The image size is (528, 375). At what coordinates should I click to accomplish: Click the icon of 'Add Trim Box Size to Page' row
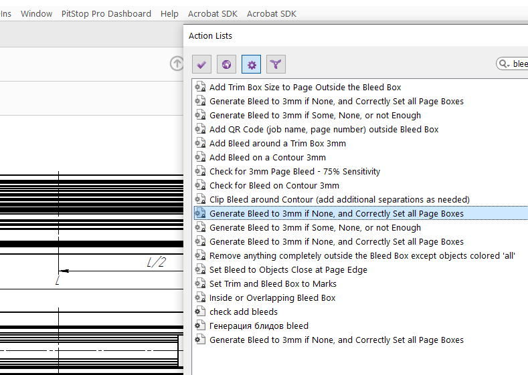pos(200,86)
